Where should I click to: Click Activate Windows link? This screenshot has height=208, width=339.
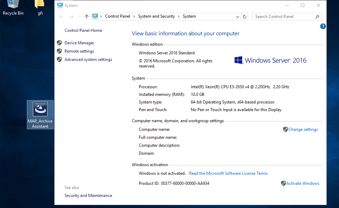(303, 183)
